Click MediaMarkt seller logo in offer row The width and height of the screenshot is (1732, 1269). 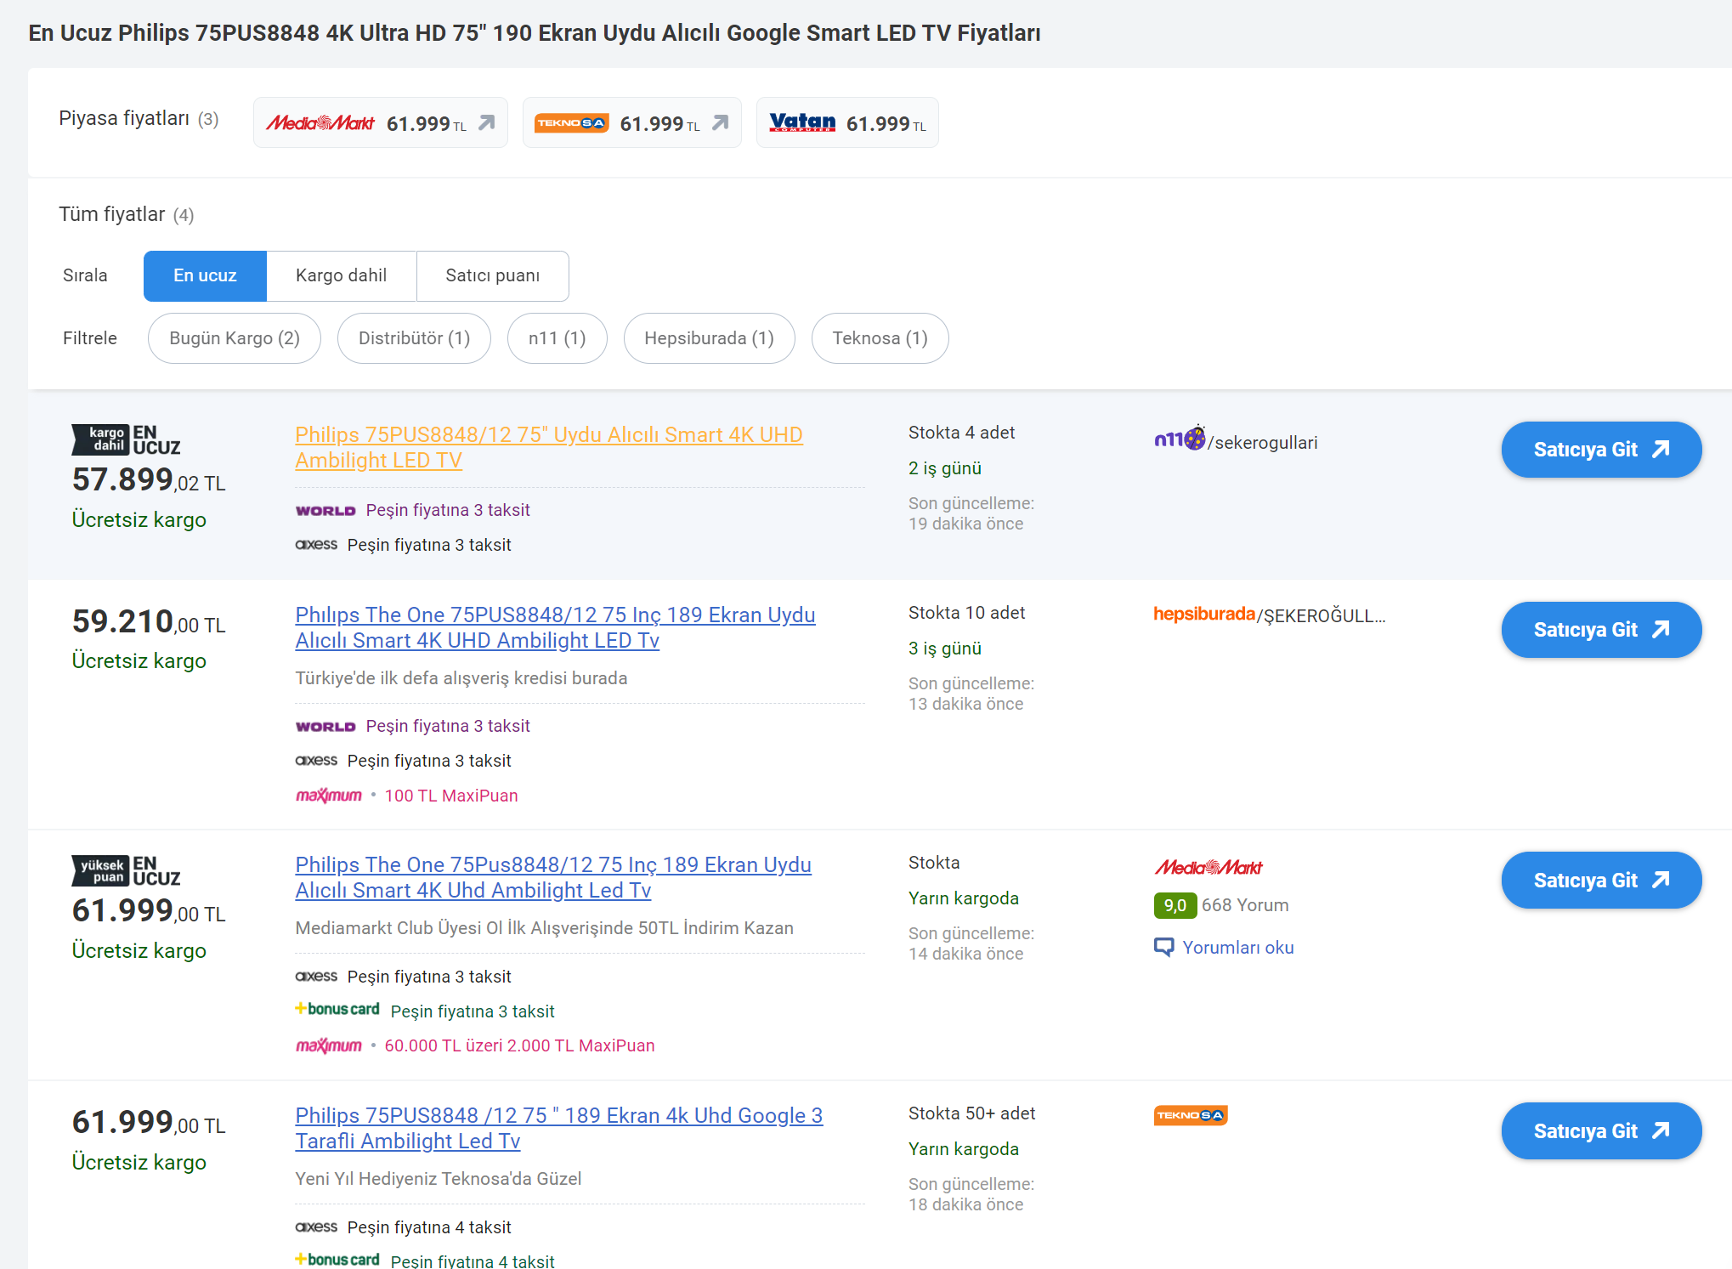1208,867
